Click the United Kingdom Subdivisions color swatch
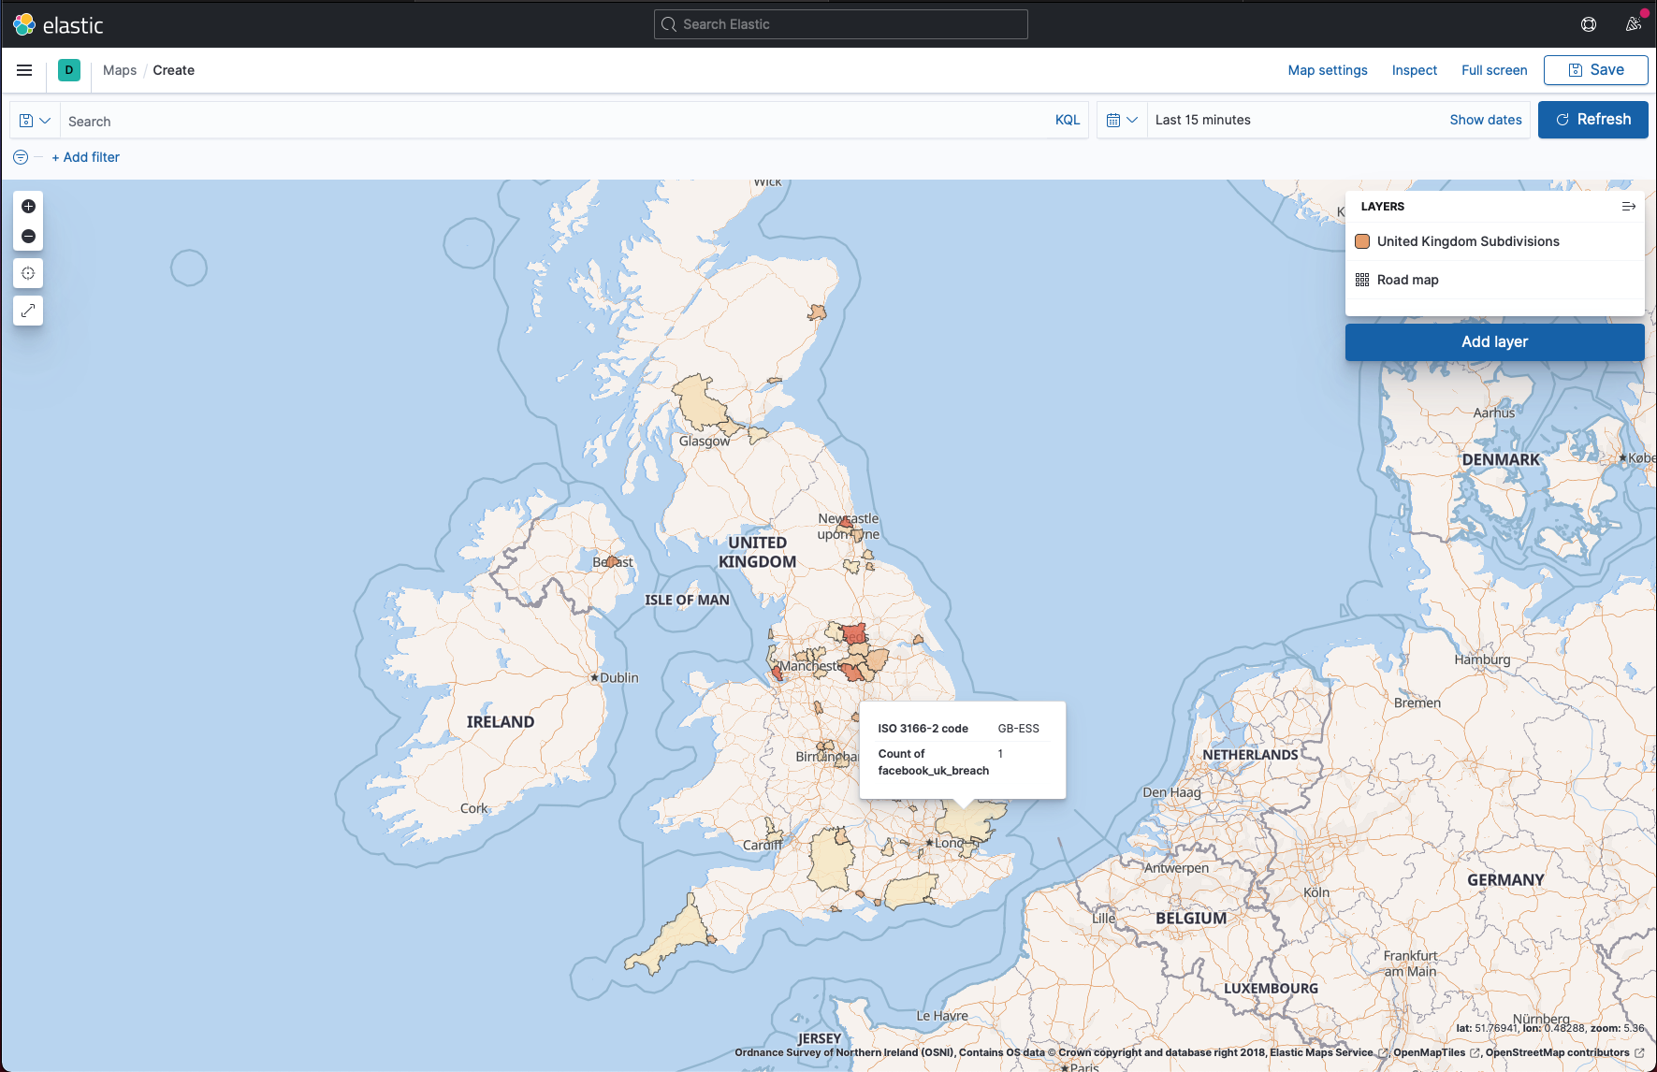Viewport: 1657px width, 1072px height. point(1362,241)
